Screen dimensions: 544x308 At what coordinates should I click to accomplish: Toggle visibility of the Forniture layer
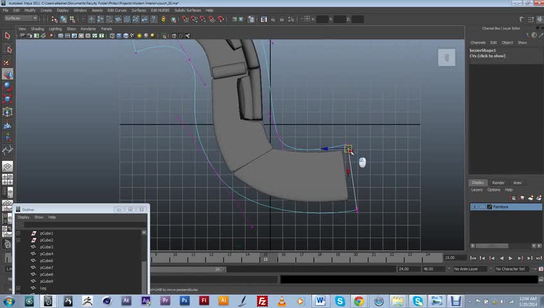click(x=475, y=207)
